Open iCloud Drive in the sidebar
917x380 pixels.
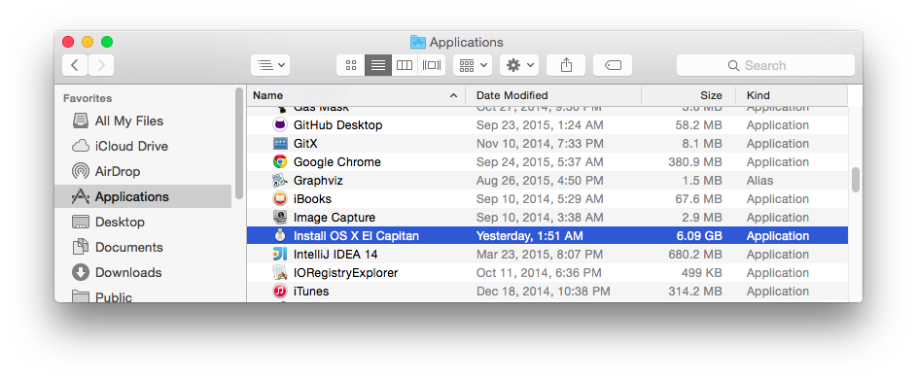pos(131,146)
